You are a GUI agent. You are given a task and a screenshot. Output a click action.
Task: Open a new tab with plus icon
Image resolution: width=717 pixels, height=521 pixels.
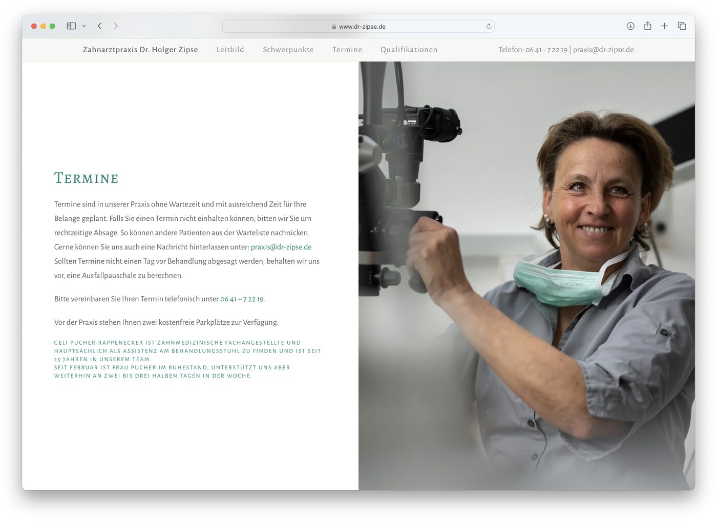[664, 26]
